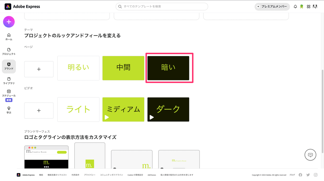324x181 pixels.
Task: Open the 機能改善のリクエスト footer link
Action: 57,175
